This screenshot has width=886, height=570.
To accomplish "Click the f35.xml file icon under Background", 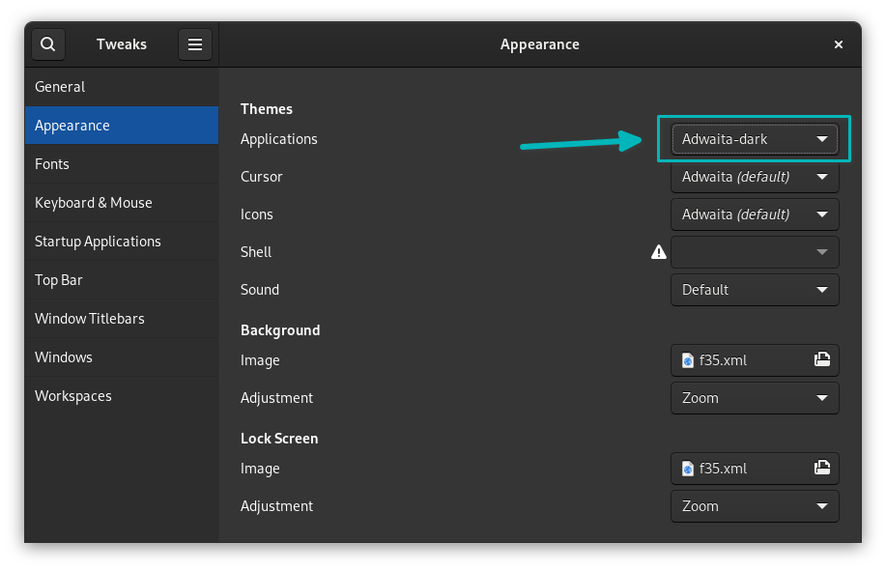I will click(x=685, y=359).
